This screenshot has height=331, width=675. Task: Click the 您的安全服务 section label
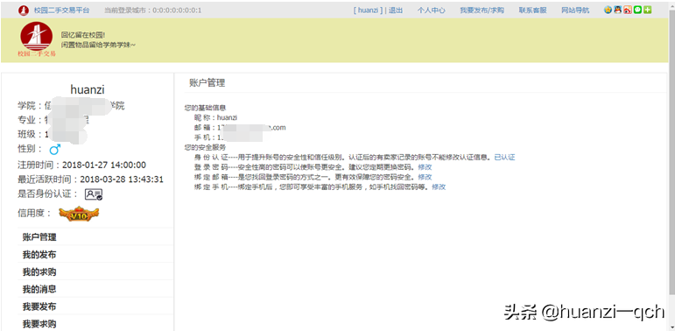pos(206,148)
